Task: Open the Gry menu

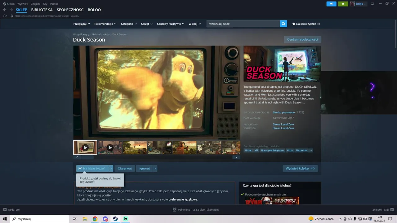Action: tap(45, 4)
